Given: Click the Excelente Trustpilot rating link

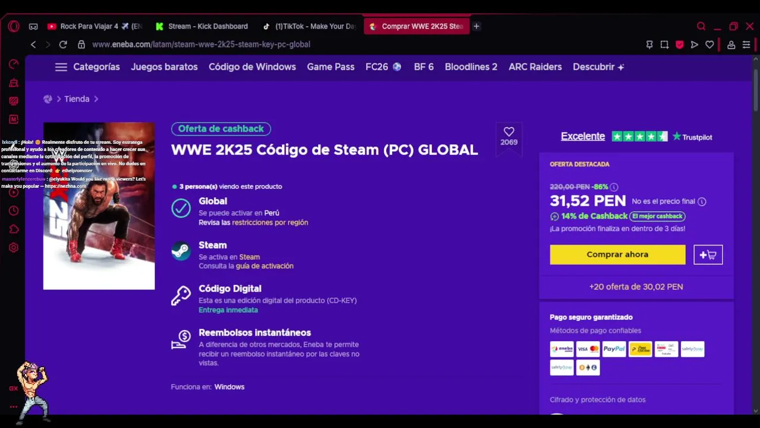Looking at the screenshot, I should coord(583,137).
